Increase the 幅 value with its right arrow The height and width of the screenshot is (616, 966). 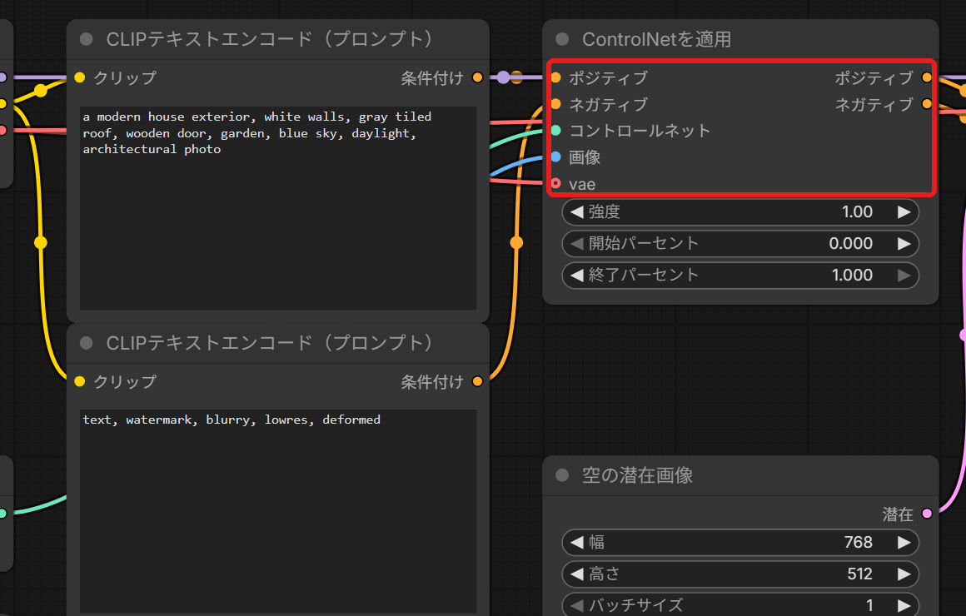click(x=904, y=542)
